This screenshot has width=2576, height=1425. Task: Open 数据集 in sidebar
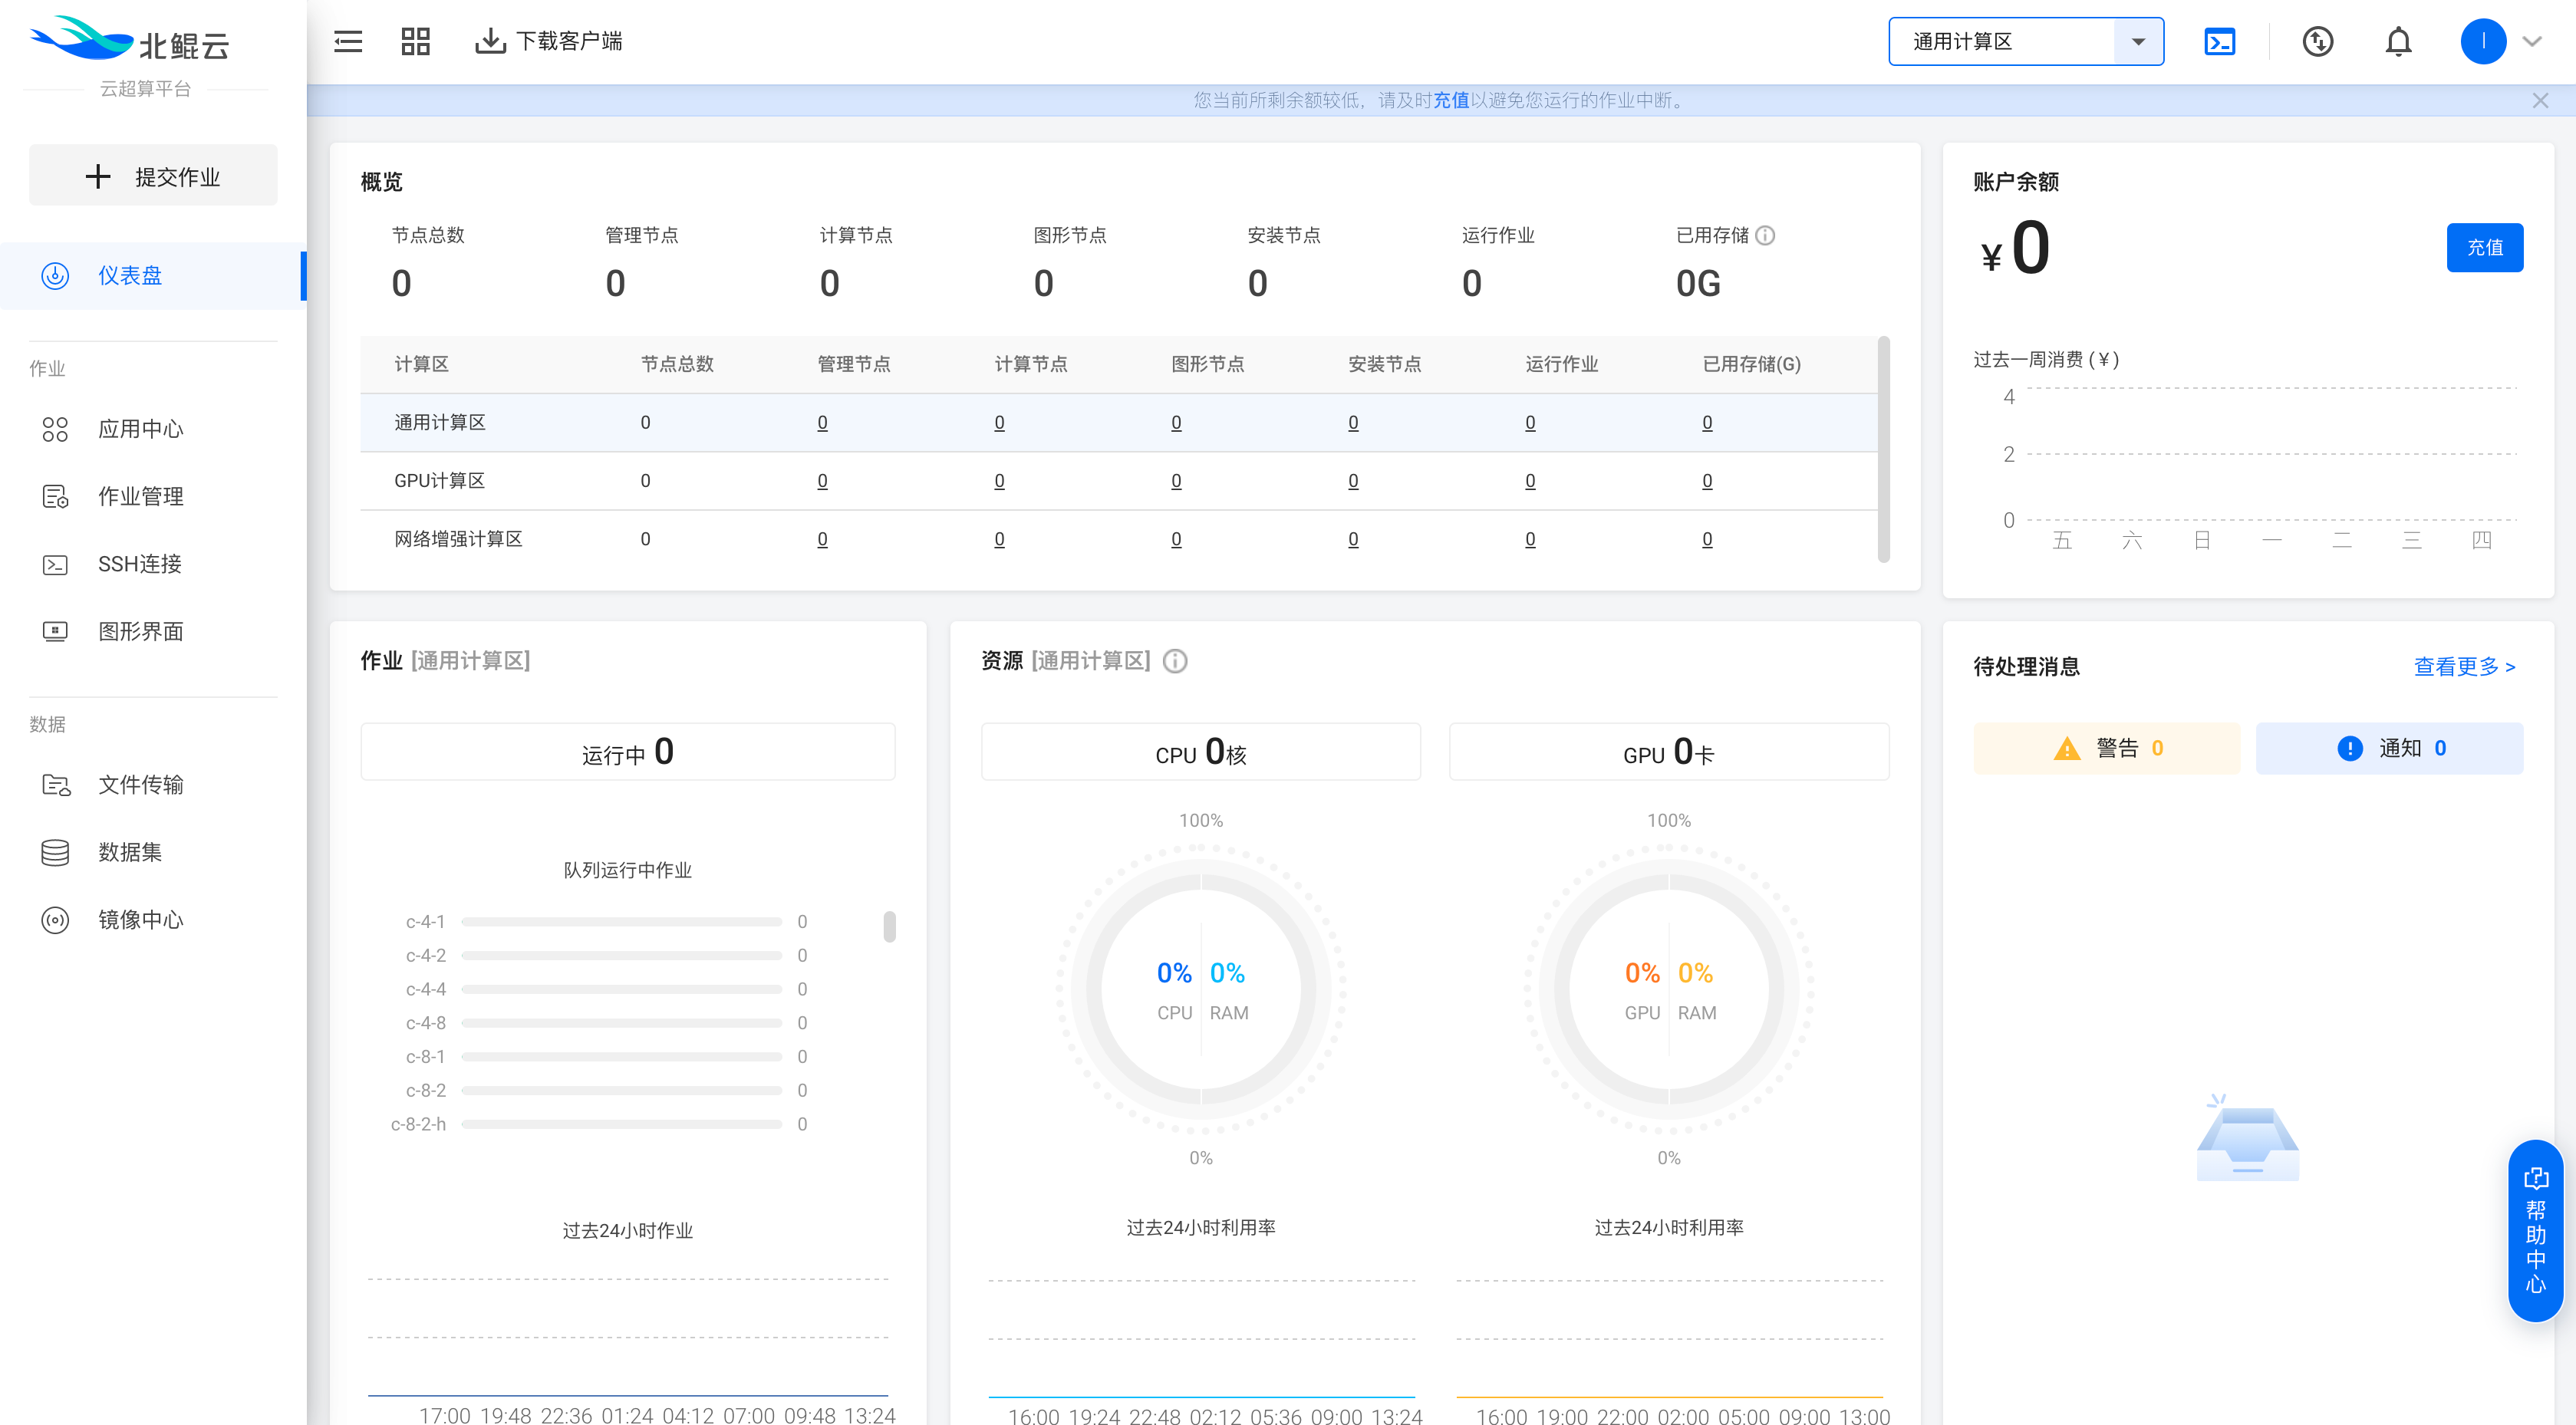click(153, 852)
